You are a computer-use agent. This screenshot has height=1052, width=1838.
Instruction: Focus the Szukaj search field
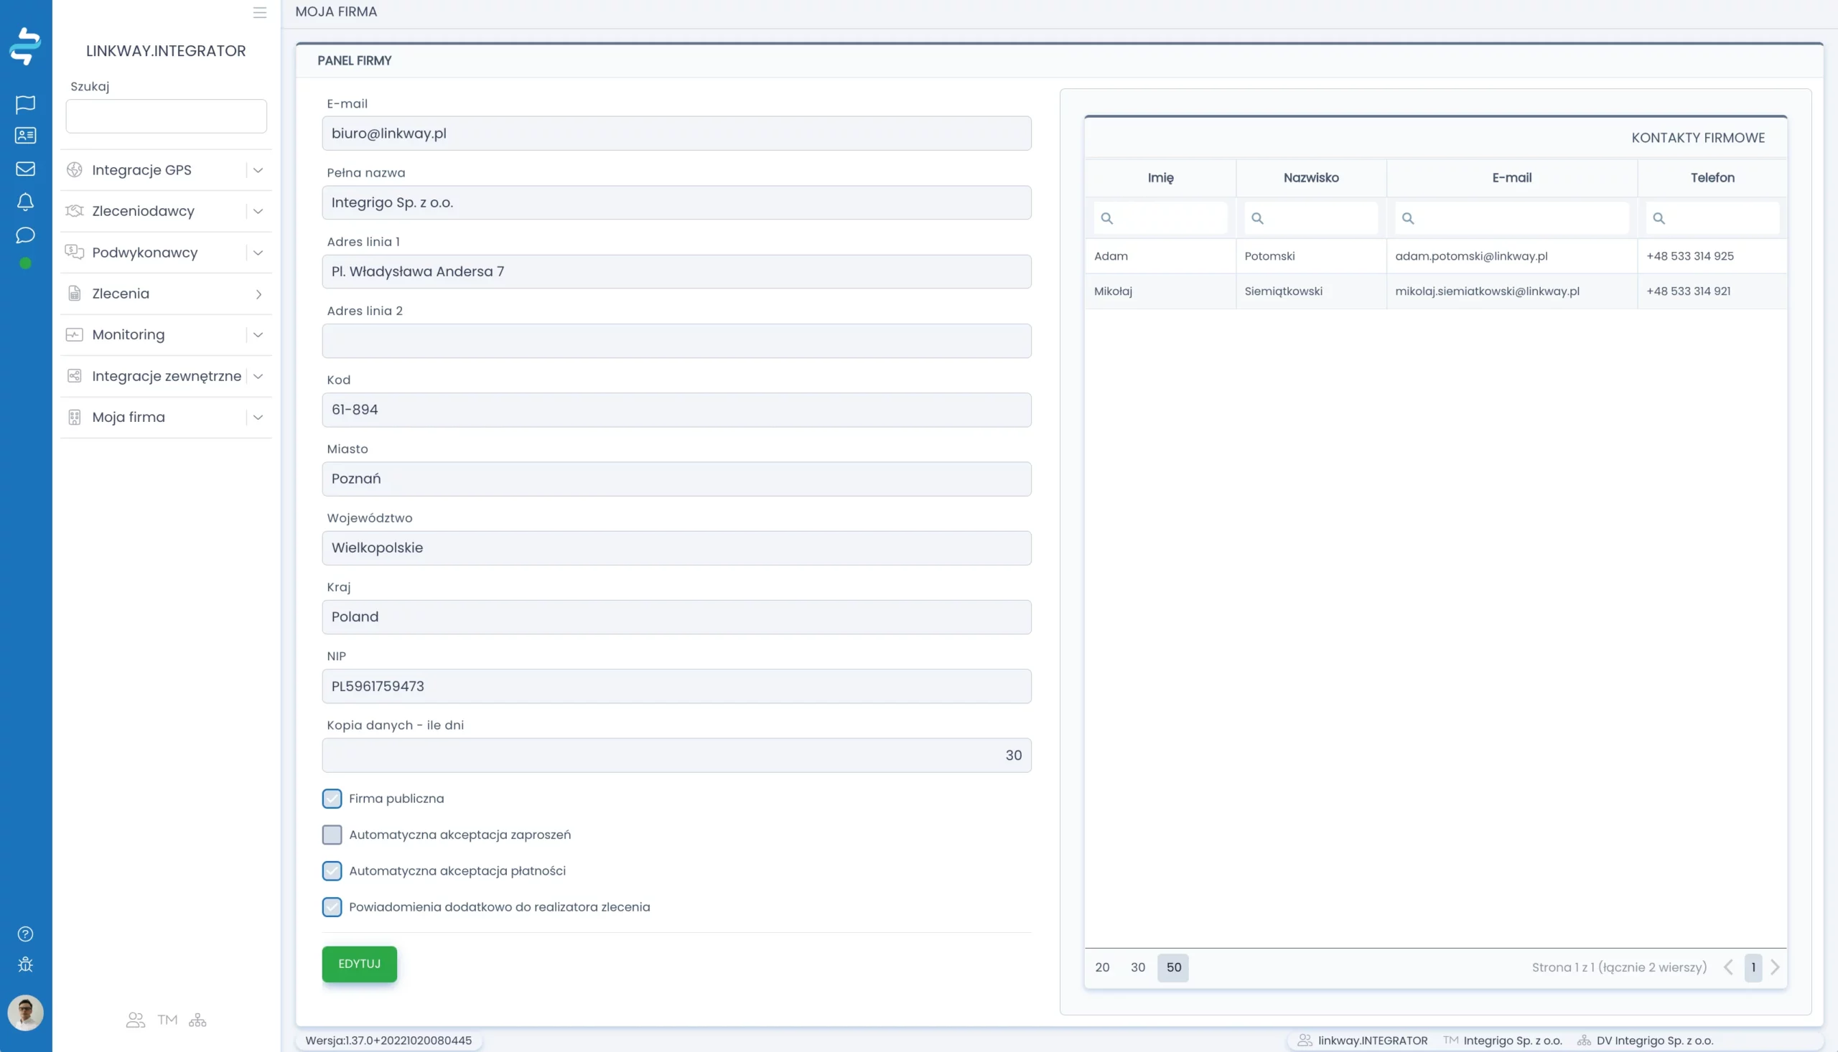click(167, 116)
